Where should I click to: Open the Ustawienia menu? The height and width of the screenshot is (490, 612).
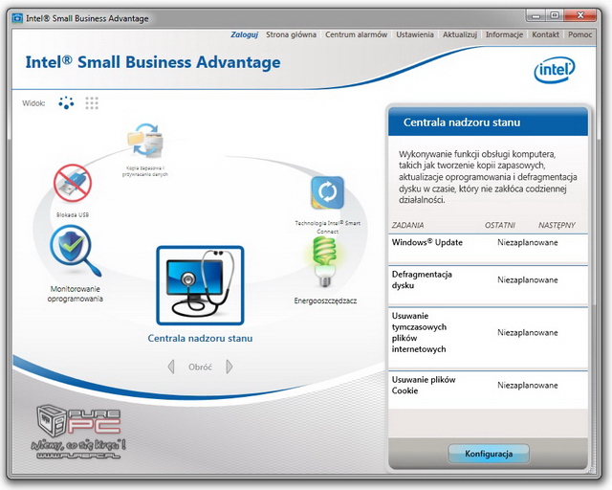coord(416,34)
